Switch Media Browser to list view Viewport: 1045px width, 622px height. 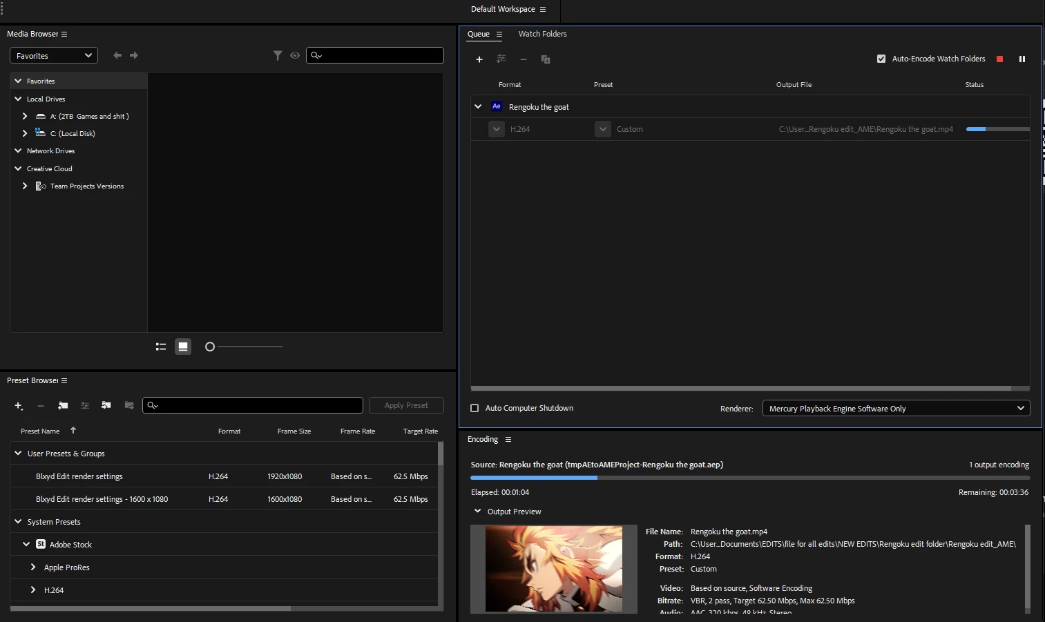(161, 347)
